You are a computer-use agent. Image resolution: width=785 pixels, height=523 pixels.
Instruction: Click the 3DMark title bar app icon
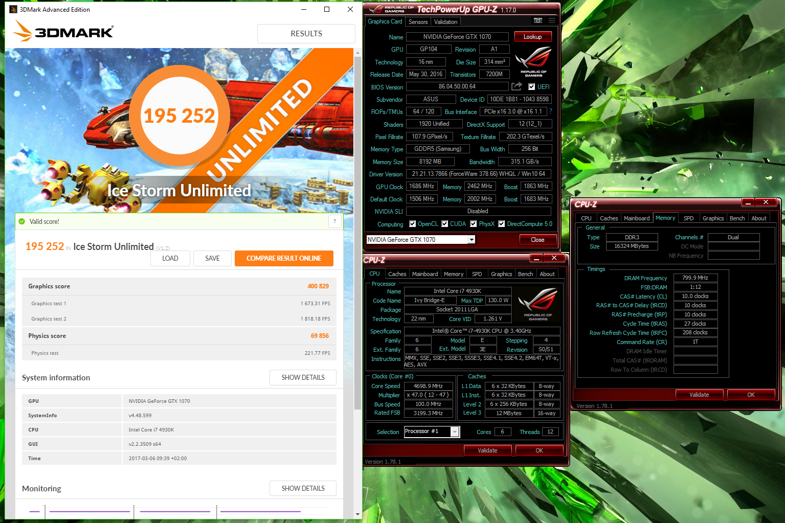(x=13, y=9)
